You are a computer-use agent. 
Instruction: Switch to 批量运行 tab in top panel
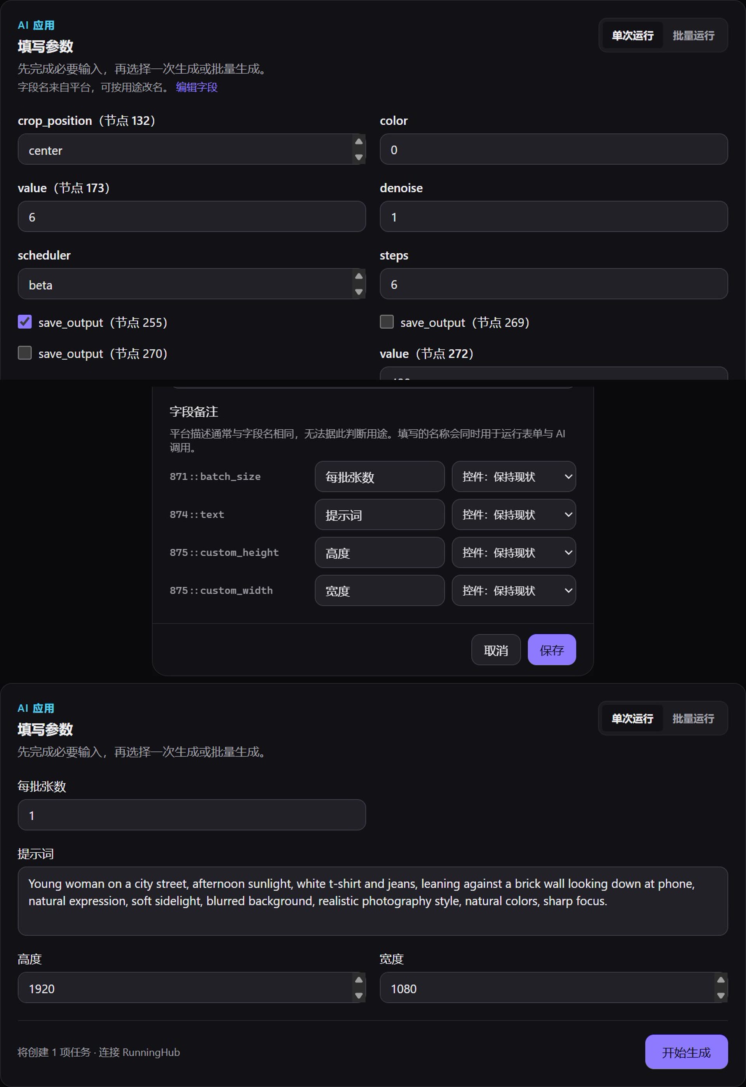tap(693, 36)
